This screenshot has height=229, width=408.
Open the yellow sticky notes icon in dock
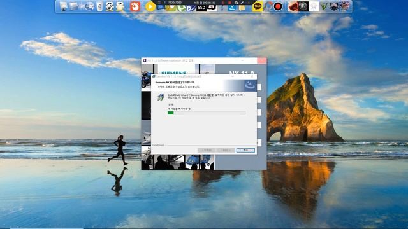point(242,8)
